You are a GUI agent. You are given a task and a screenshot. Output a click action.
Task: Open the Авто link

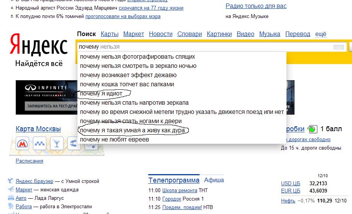pos(21,198)
